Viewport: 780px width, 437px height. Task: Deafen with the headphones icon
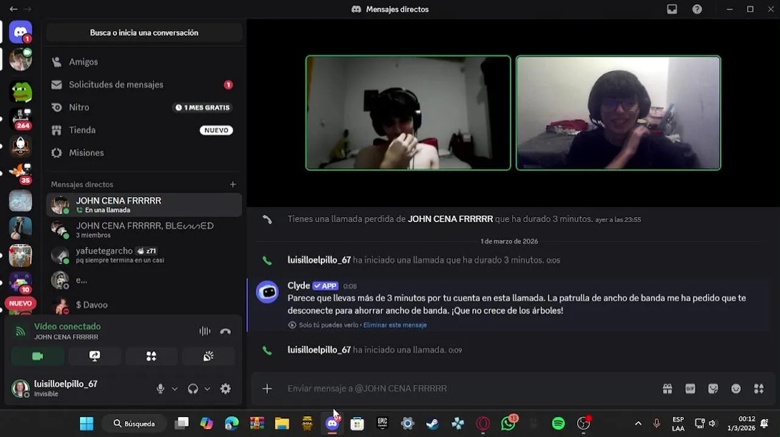[x=193, y=388]
